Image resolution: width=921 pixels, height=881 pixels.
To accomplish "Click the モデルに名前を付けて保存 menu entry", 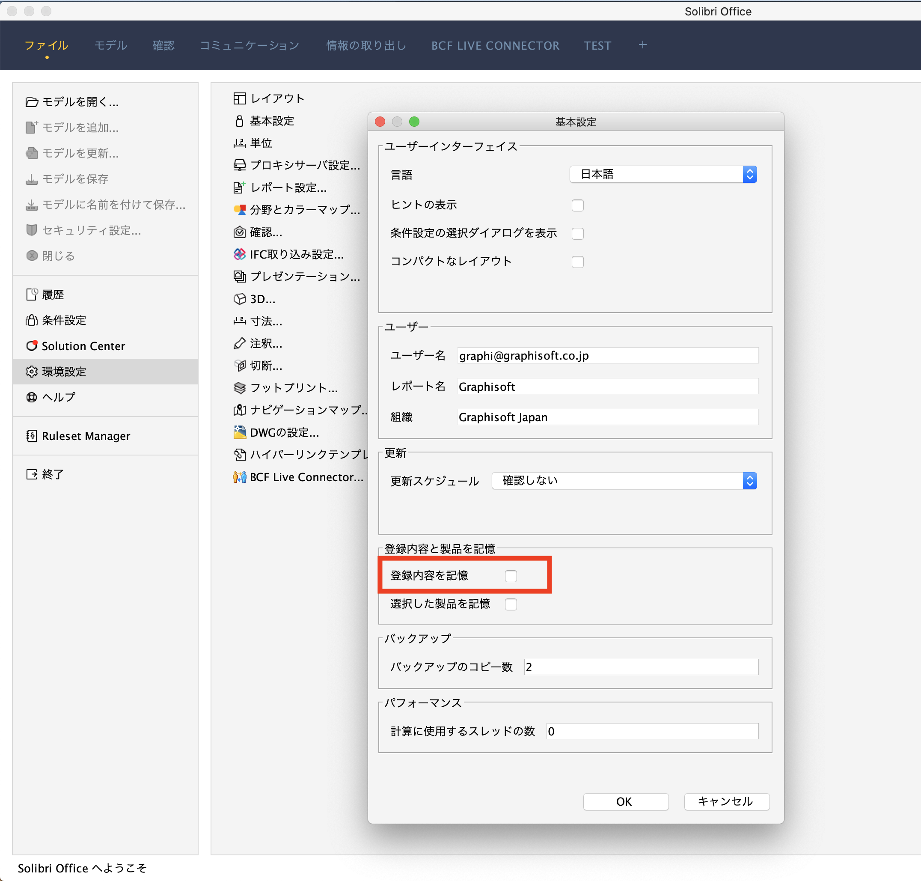I will coord(106,205).
